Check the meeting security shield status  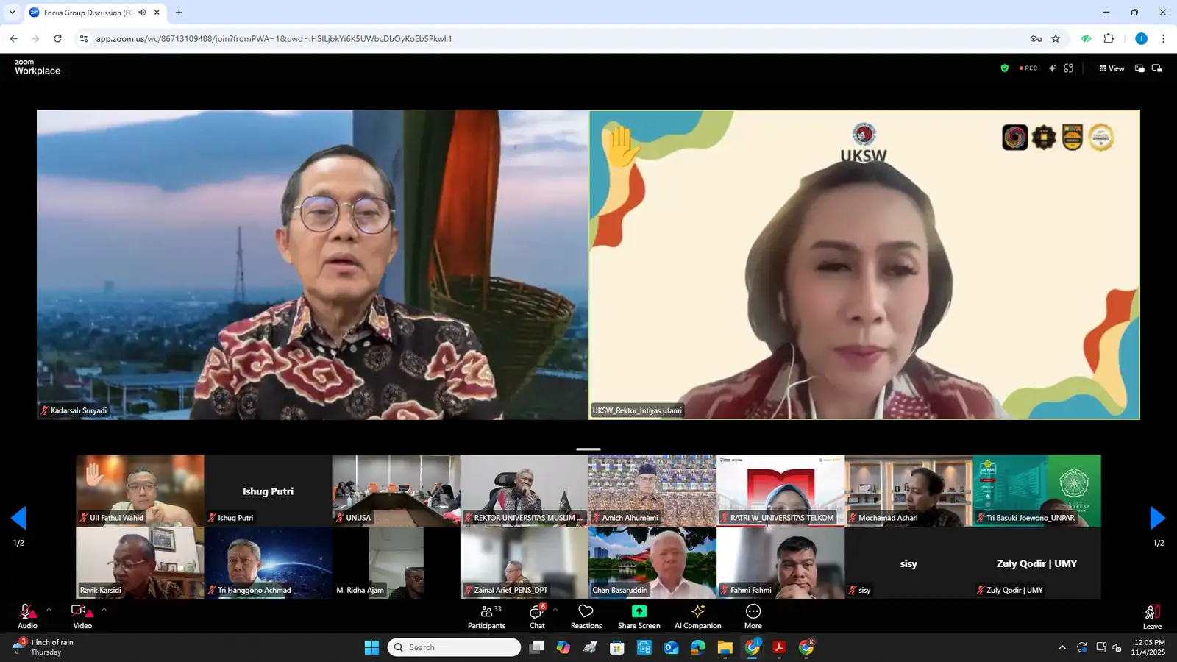point(1004,68)
